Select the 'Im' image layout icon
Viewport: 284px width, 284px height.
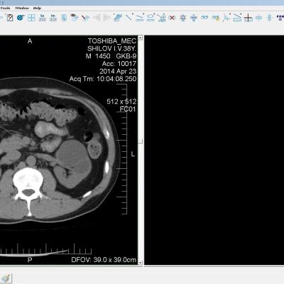[x=53, y=18]
